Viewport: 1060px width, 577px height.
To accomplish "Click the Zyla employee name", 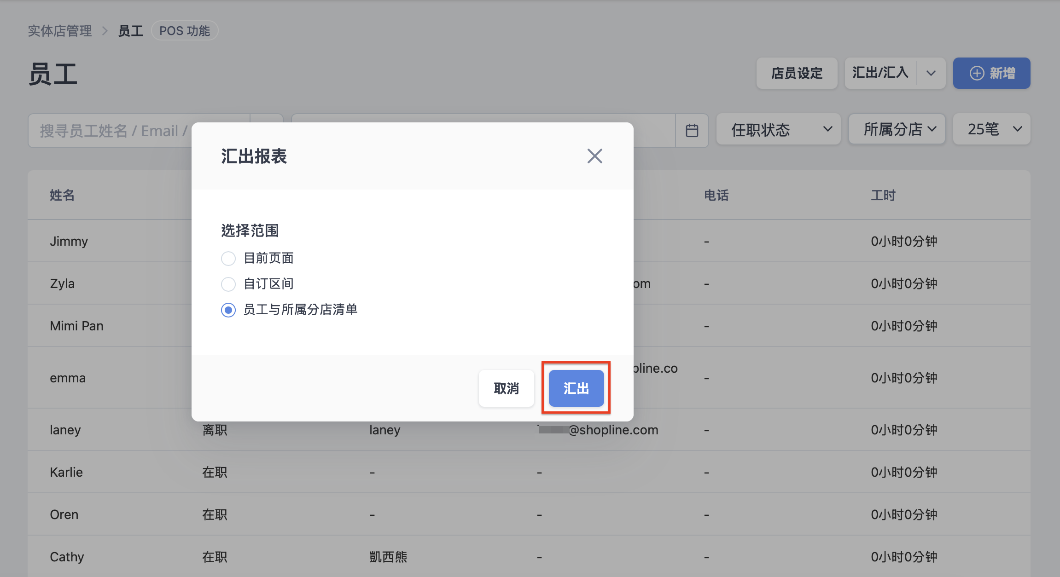I will (x=62, y=283).
